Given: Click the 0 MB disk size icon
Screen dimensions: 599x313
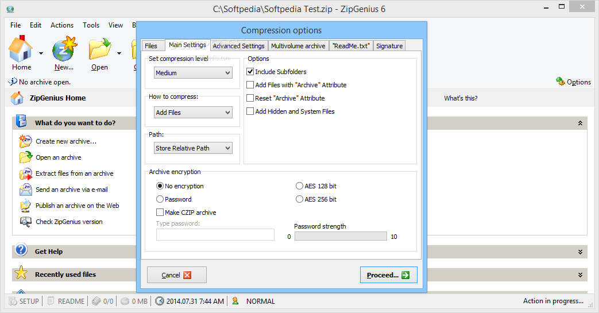Looking at the screenshot, I should (125, 301).
